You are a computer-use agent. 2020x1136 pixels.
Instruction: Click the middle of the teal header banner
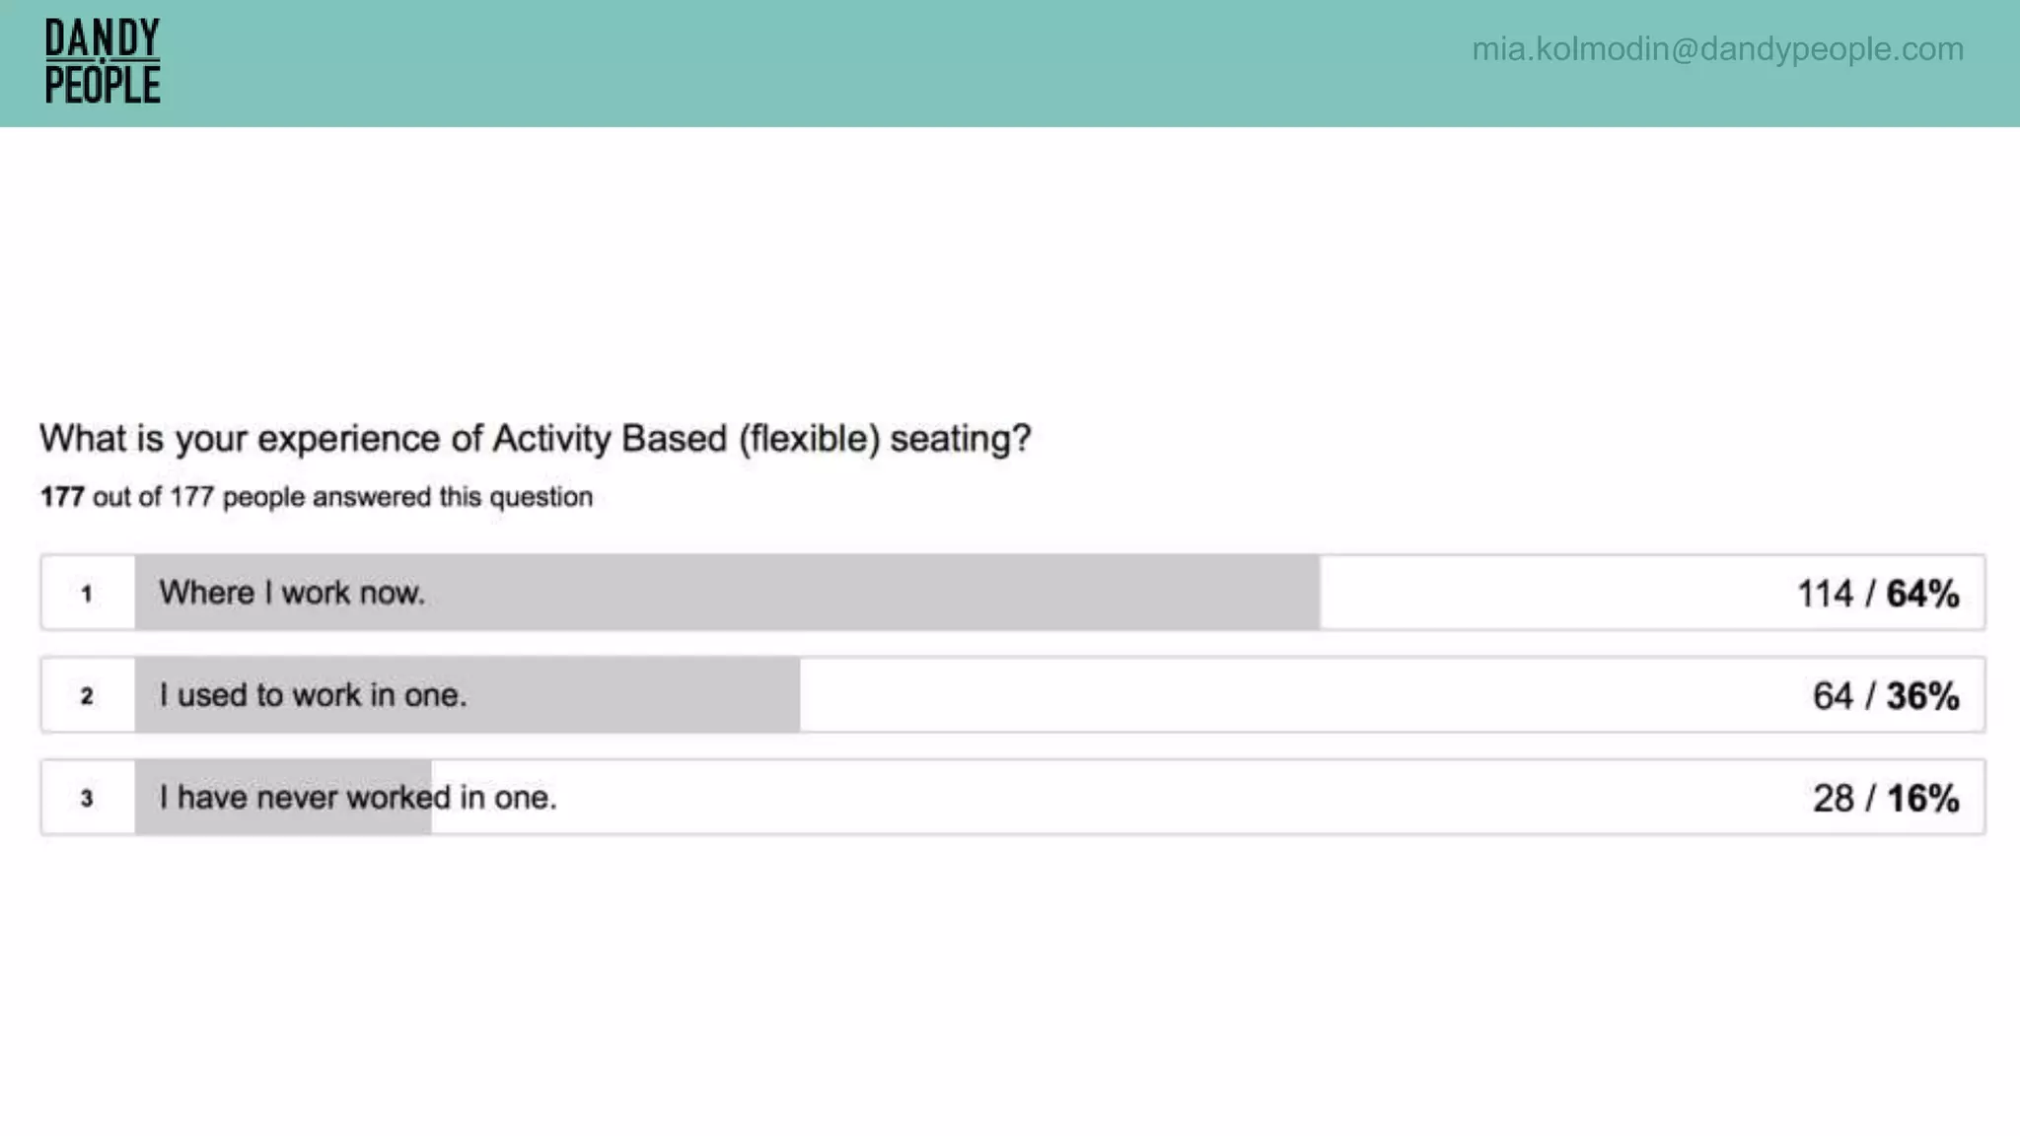pyautogui.click(x=1010, y=63)
